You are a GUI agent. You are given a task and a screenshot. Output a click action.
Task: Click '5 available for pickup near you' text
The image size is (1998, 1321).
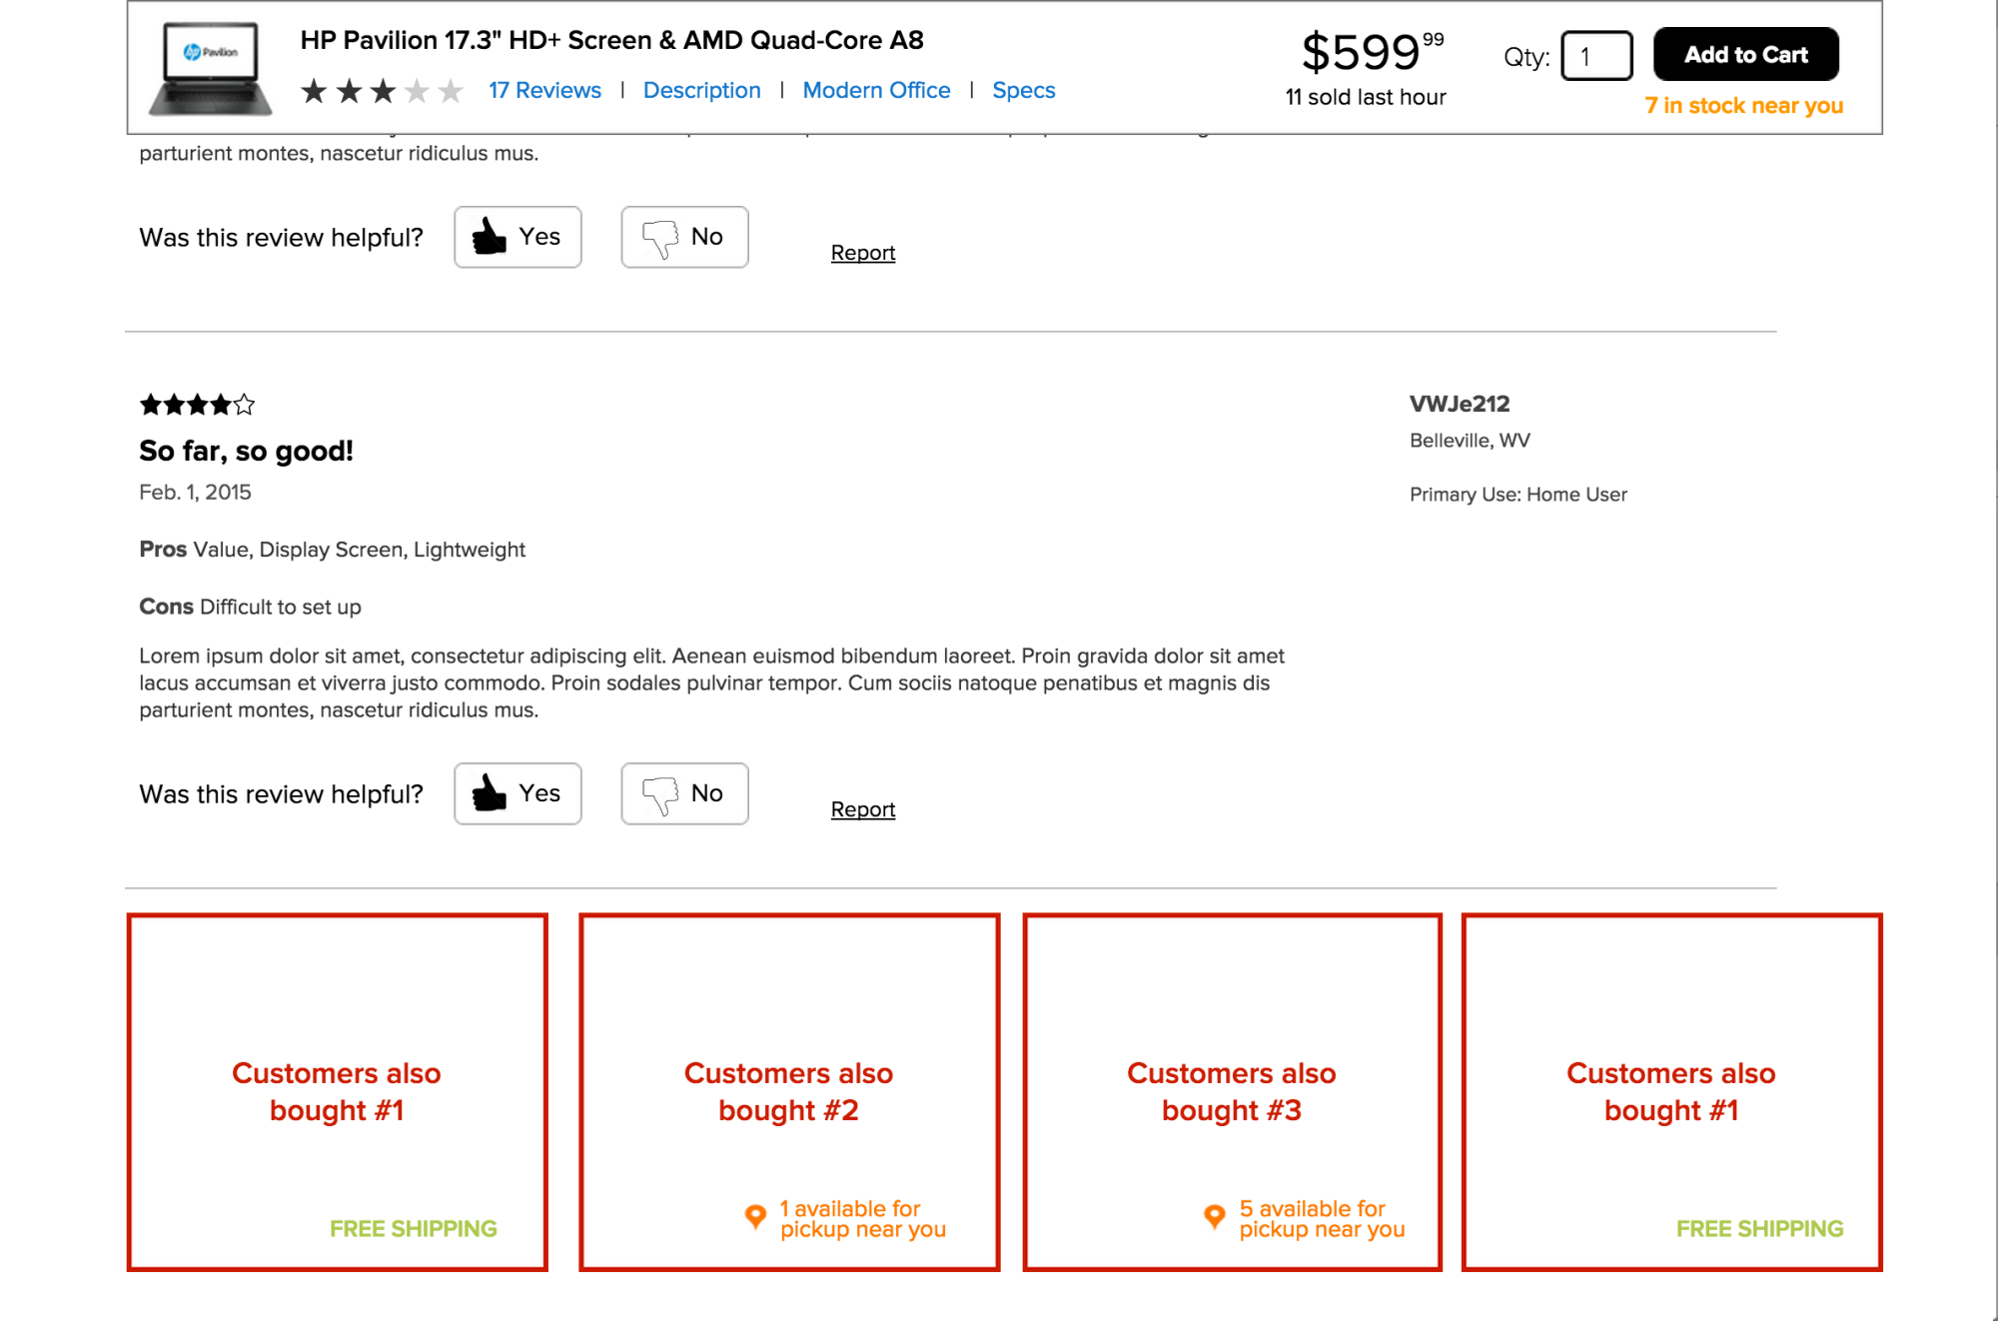coord(1322,1219)
